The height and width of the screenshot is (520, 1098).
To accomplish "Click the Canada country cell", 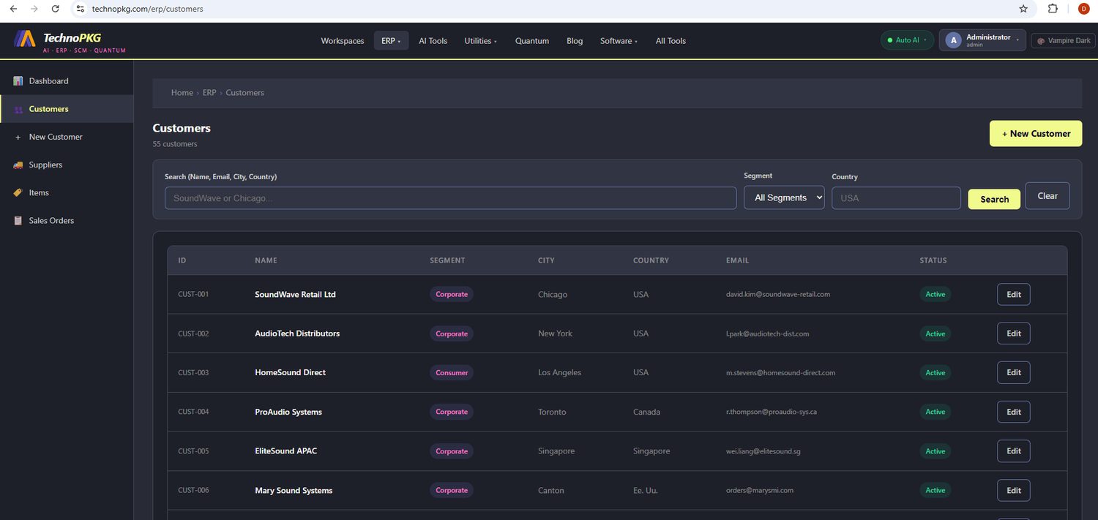I will tap(646, 412).
